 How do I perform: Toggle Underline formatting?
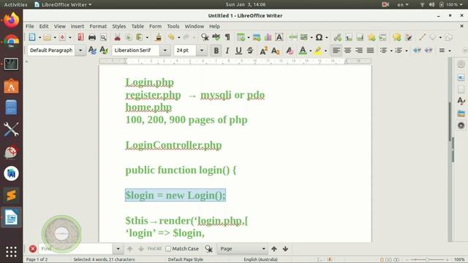click(x=238, y=50)
